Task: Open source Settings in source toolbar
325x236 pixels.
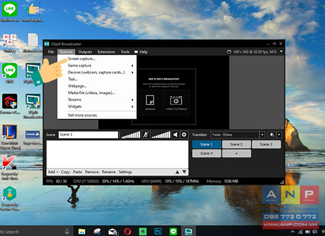Action: pyautogui.click(x=125, y=172)
